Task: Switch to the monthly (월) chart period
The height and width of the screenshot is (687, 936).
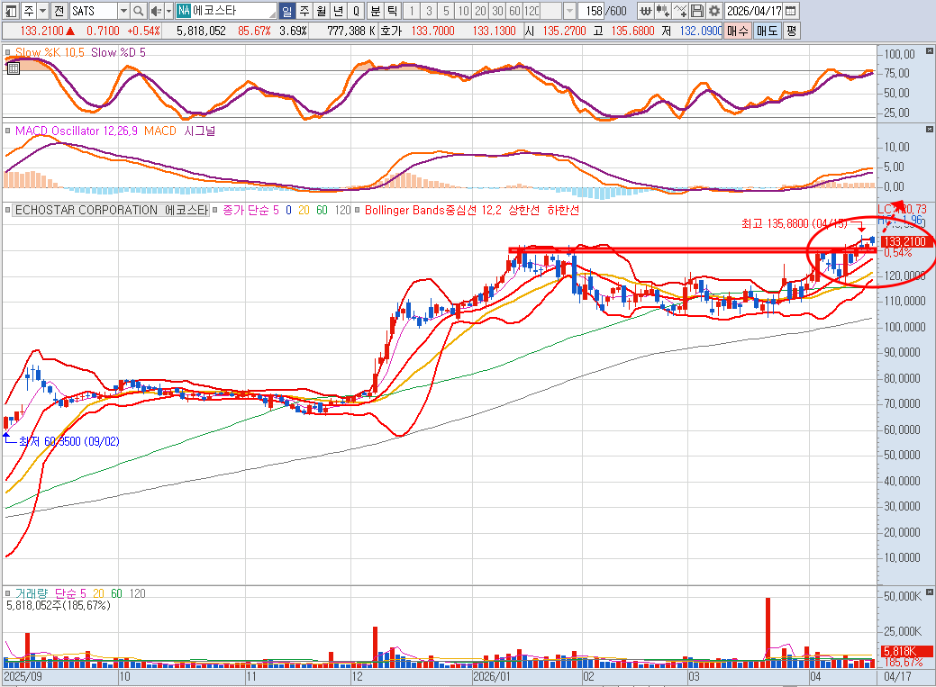Action: pos(321,11)
